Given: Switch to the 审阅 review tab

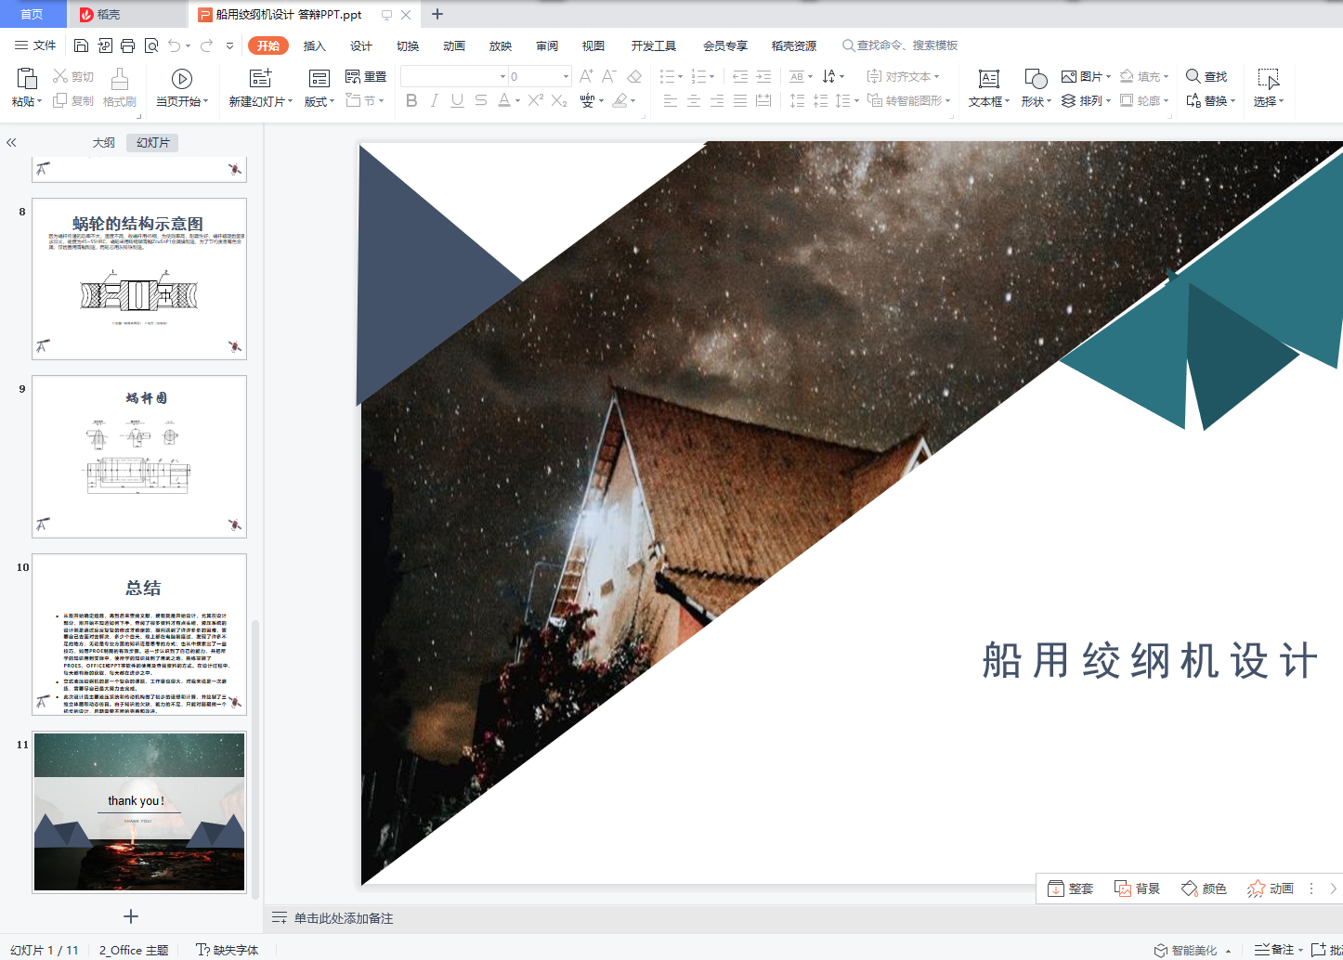Looking at the screenshot, I should [547, 45].
